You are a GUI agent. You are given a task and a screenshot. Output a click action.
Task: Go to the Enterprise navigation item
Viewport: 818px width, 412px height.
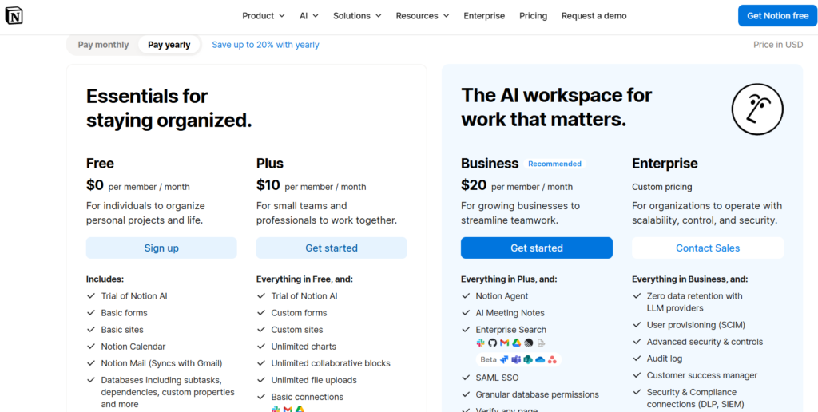click(x=484, y=16)
